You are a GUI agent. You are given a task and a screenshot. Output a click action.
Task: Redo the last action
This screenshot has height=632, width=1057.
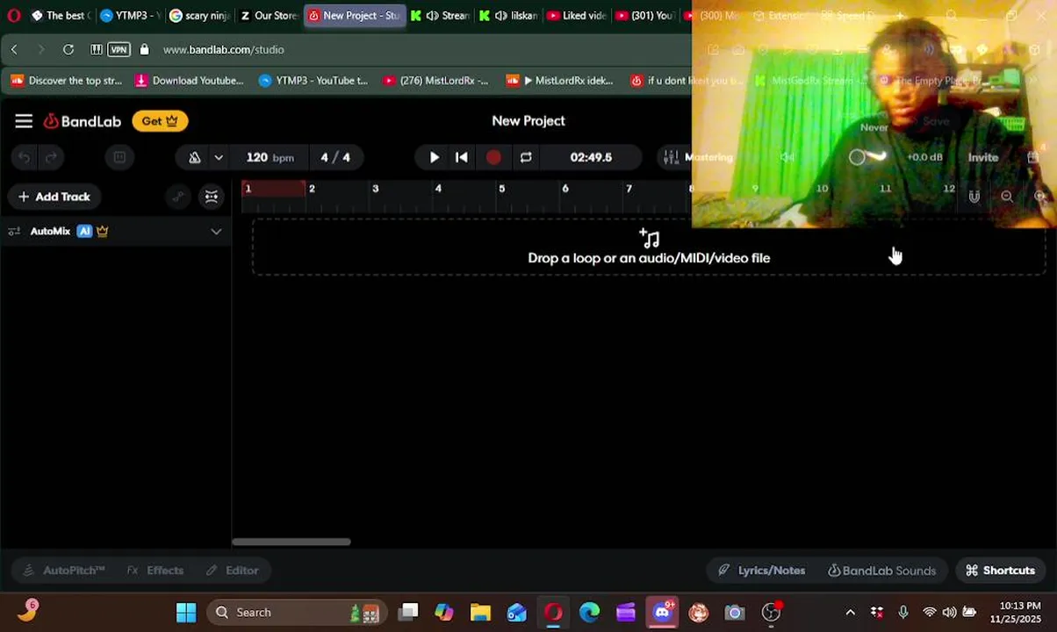[52, 157]
